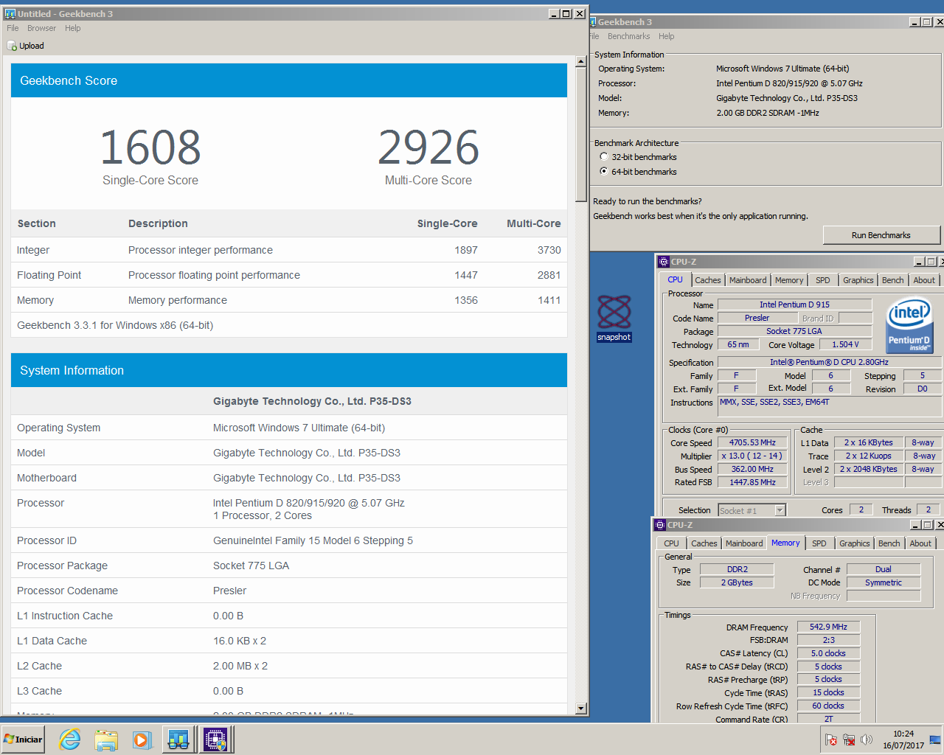Image resolution: width=944 pixels, height=755 pixels.
Task: Switch to Geekbench taskbar button
Action: tap(178, 740)
